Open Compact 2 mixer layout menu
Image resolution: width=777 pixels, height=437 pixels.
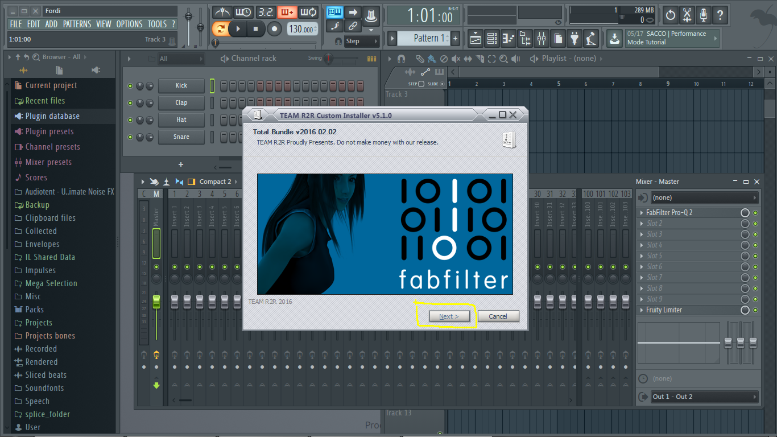pyautogui.click(x=215, y=182)
